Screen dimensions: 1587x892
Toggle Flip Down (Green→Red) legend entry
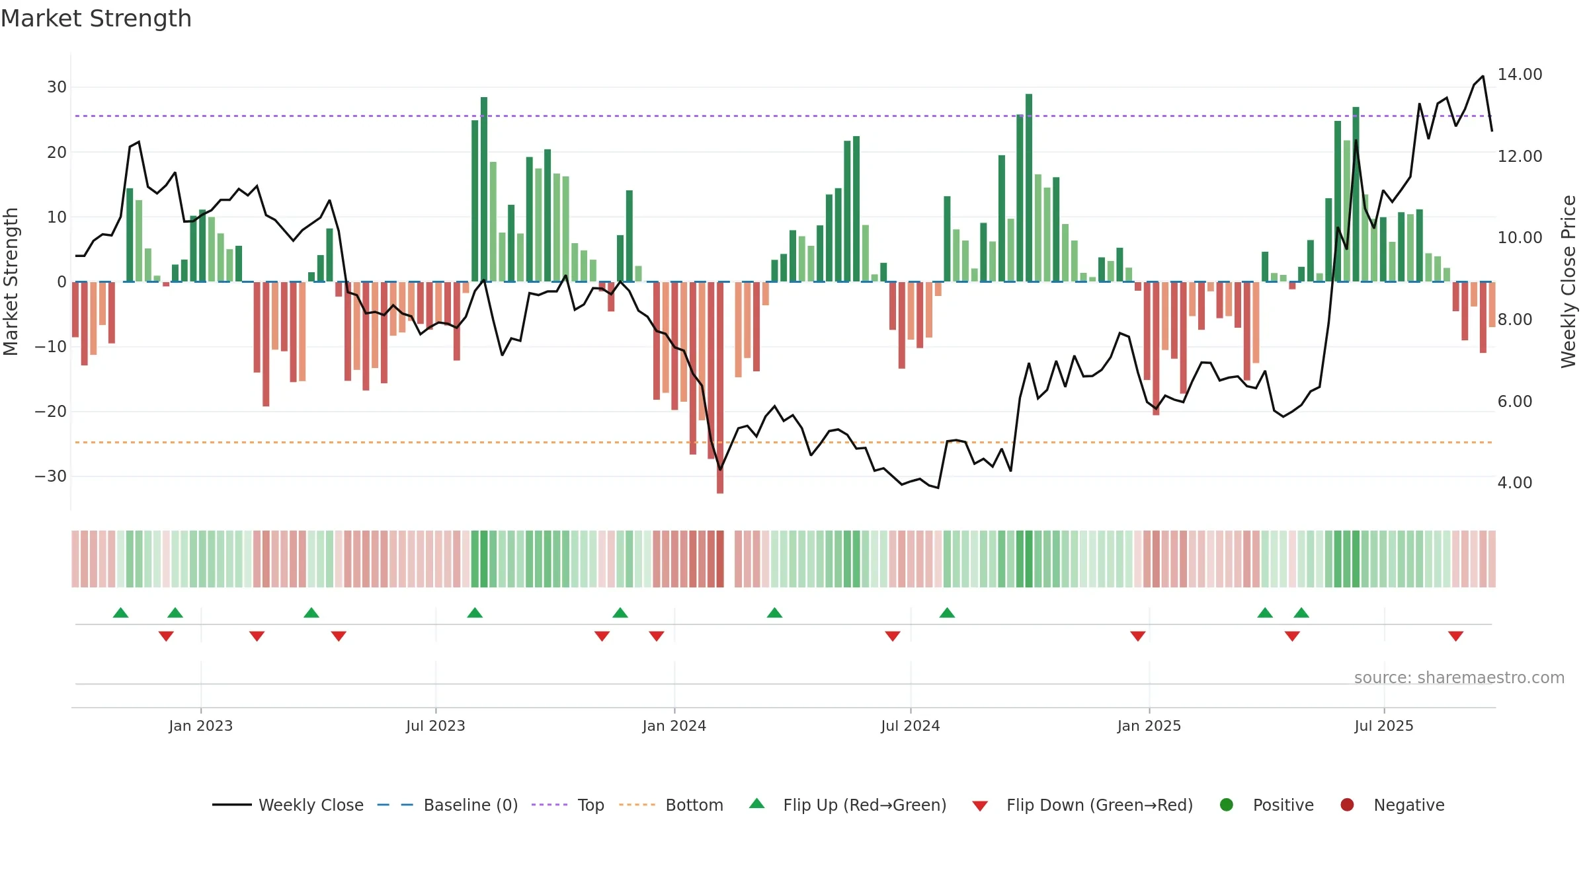point(1082,805)
